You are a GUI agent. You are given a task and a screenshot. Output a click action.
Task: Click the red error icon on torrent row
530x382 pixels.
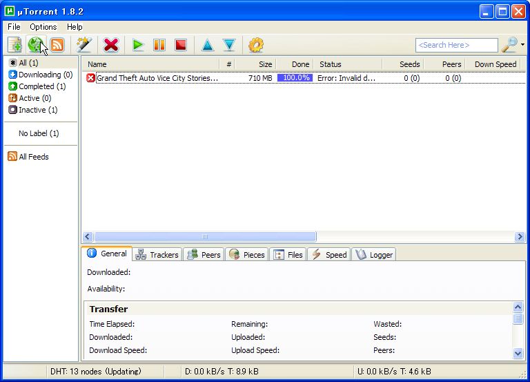point(90,78)
